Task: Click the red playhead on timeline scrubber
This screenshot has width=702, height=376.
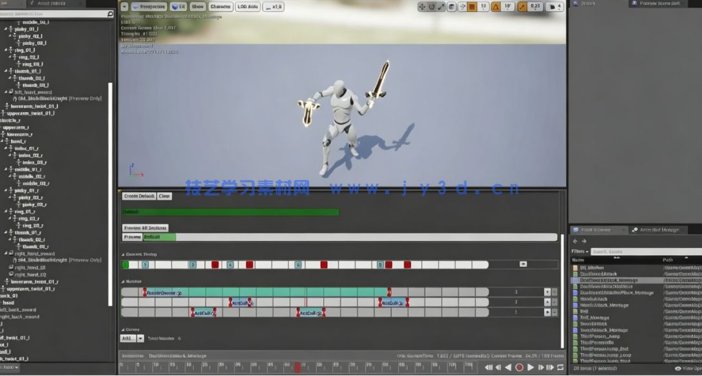Action: (297, 367)
